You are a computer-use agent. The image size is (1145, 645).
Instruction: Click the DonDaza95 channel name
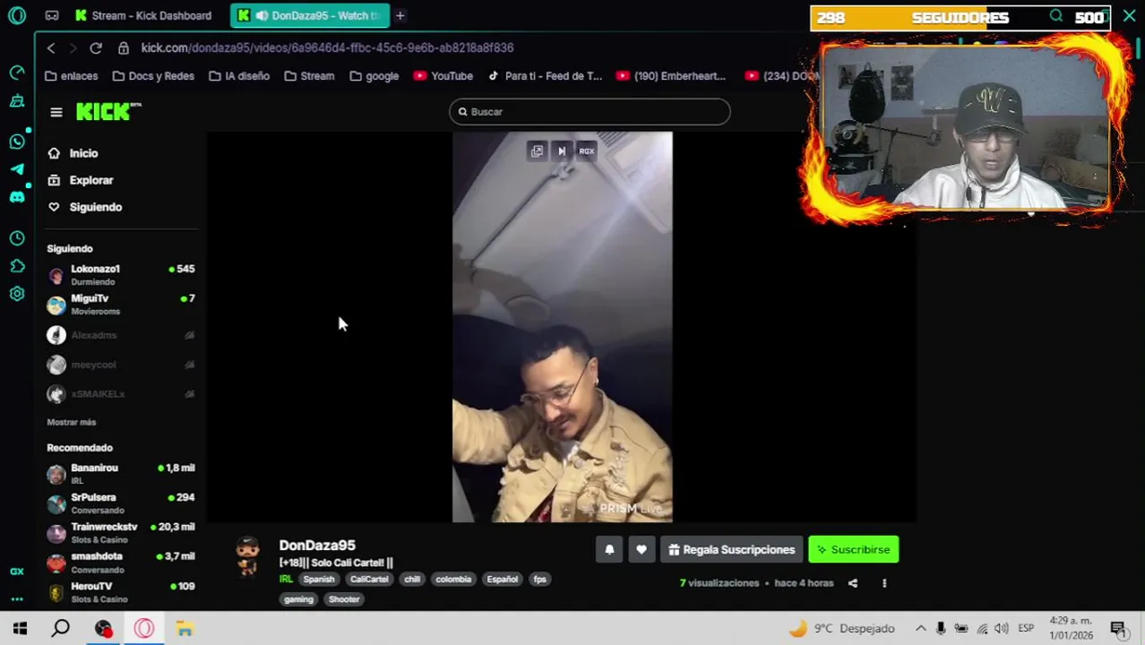pos(317,546)
